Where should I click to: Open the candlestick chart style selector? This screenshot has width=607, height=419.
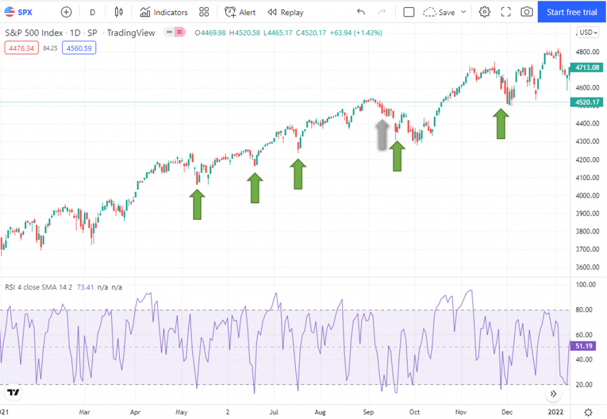pyautogui.click(x=119, y=12)
